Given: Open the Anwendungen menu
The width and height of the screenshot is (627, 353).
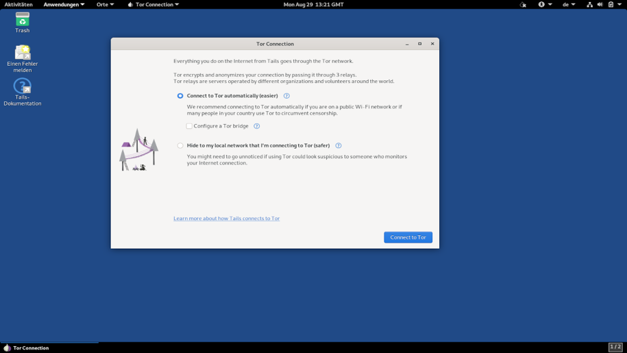Looking at the screenshot, I should [x=64, y=4].
